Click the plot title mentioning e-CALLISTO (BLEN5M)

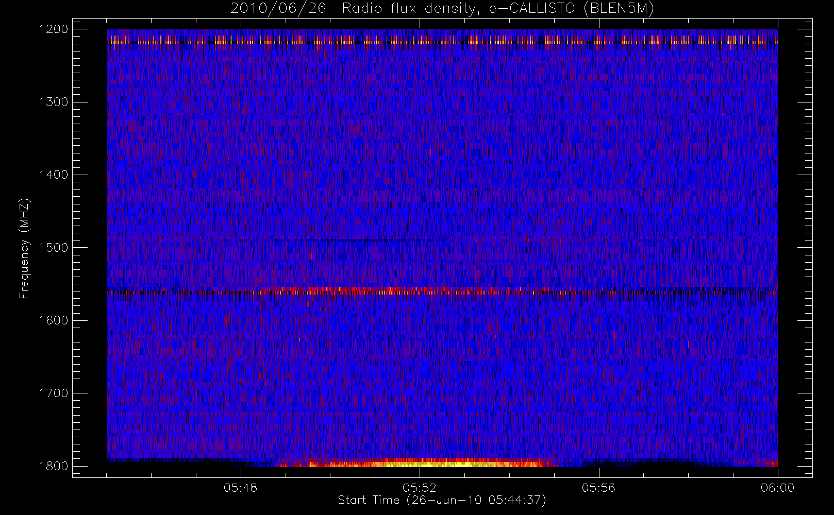pyautogui.click(x=442, y=9)
